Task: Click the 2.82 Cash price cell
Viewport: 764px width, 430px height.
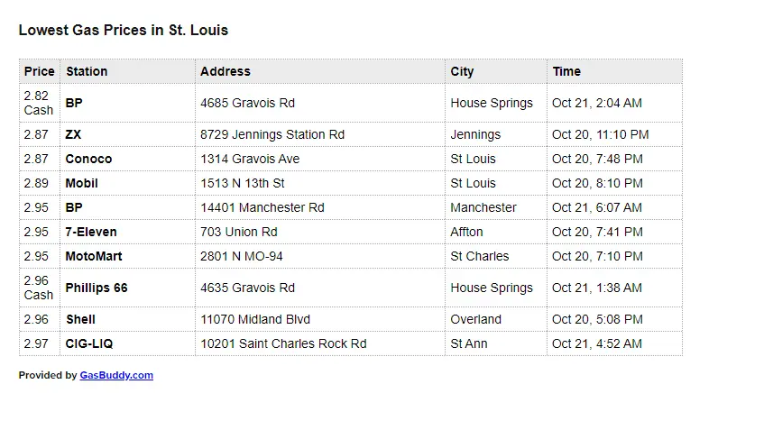Action: 39,103
